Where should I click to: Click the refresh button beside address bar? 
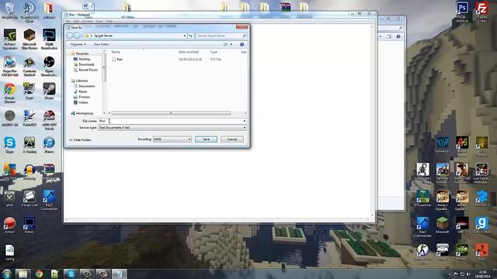(x=190, y=36)
